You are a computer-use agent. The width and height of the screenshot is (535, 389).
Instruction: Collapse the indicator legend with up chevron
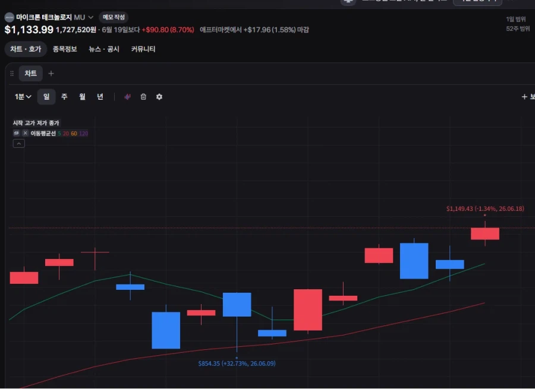[x=19, y=144]
